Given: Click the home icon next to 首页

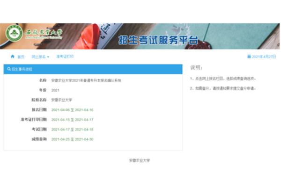Looking at the screenshot, I should (13, 57).
